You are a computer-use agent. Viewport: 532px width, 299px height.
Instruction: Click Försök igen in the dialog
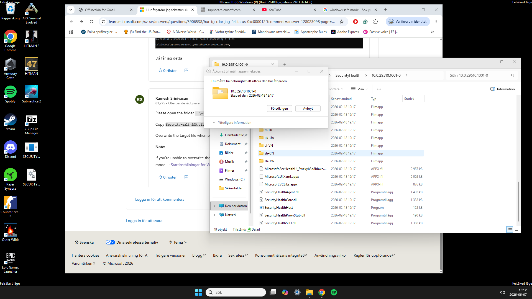pos(279,109)
